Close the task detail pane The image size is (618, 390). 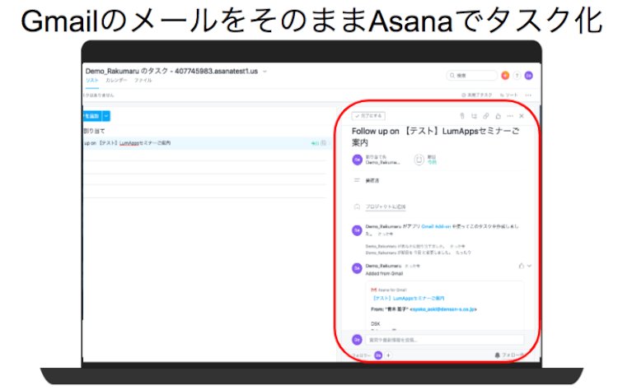(522, 116)
